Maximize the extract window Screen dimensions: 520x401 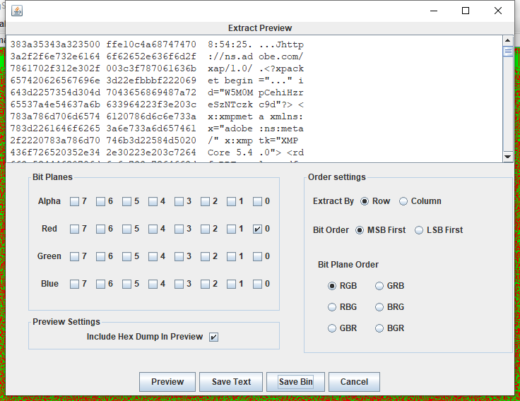(x=466, y=11)
